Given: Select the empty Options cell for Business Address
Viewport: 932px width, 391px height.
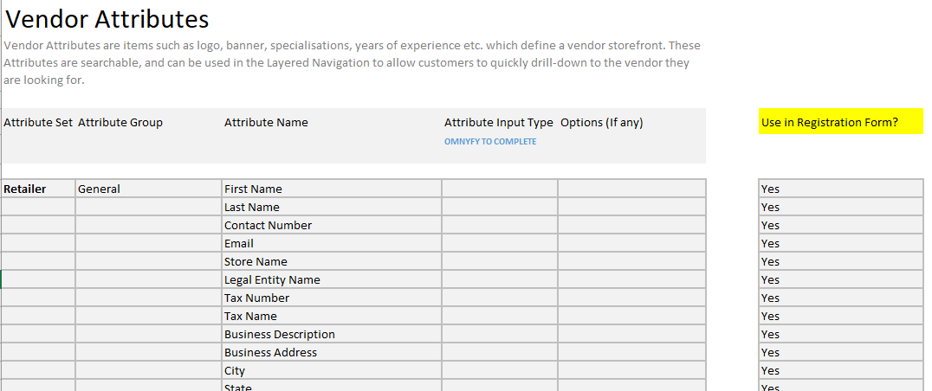Looking at the screenshot, I should coord(631,352).
